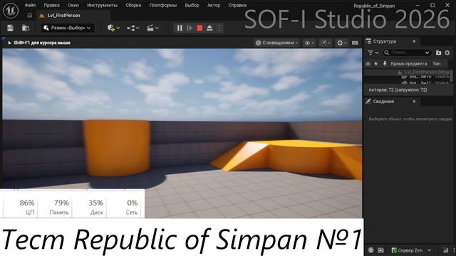Stop the play session with red square
This screenshot has height=256, width=456.
199,28
